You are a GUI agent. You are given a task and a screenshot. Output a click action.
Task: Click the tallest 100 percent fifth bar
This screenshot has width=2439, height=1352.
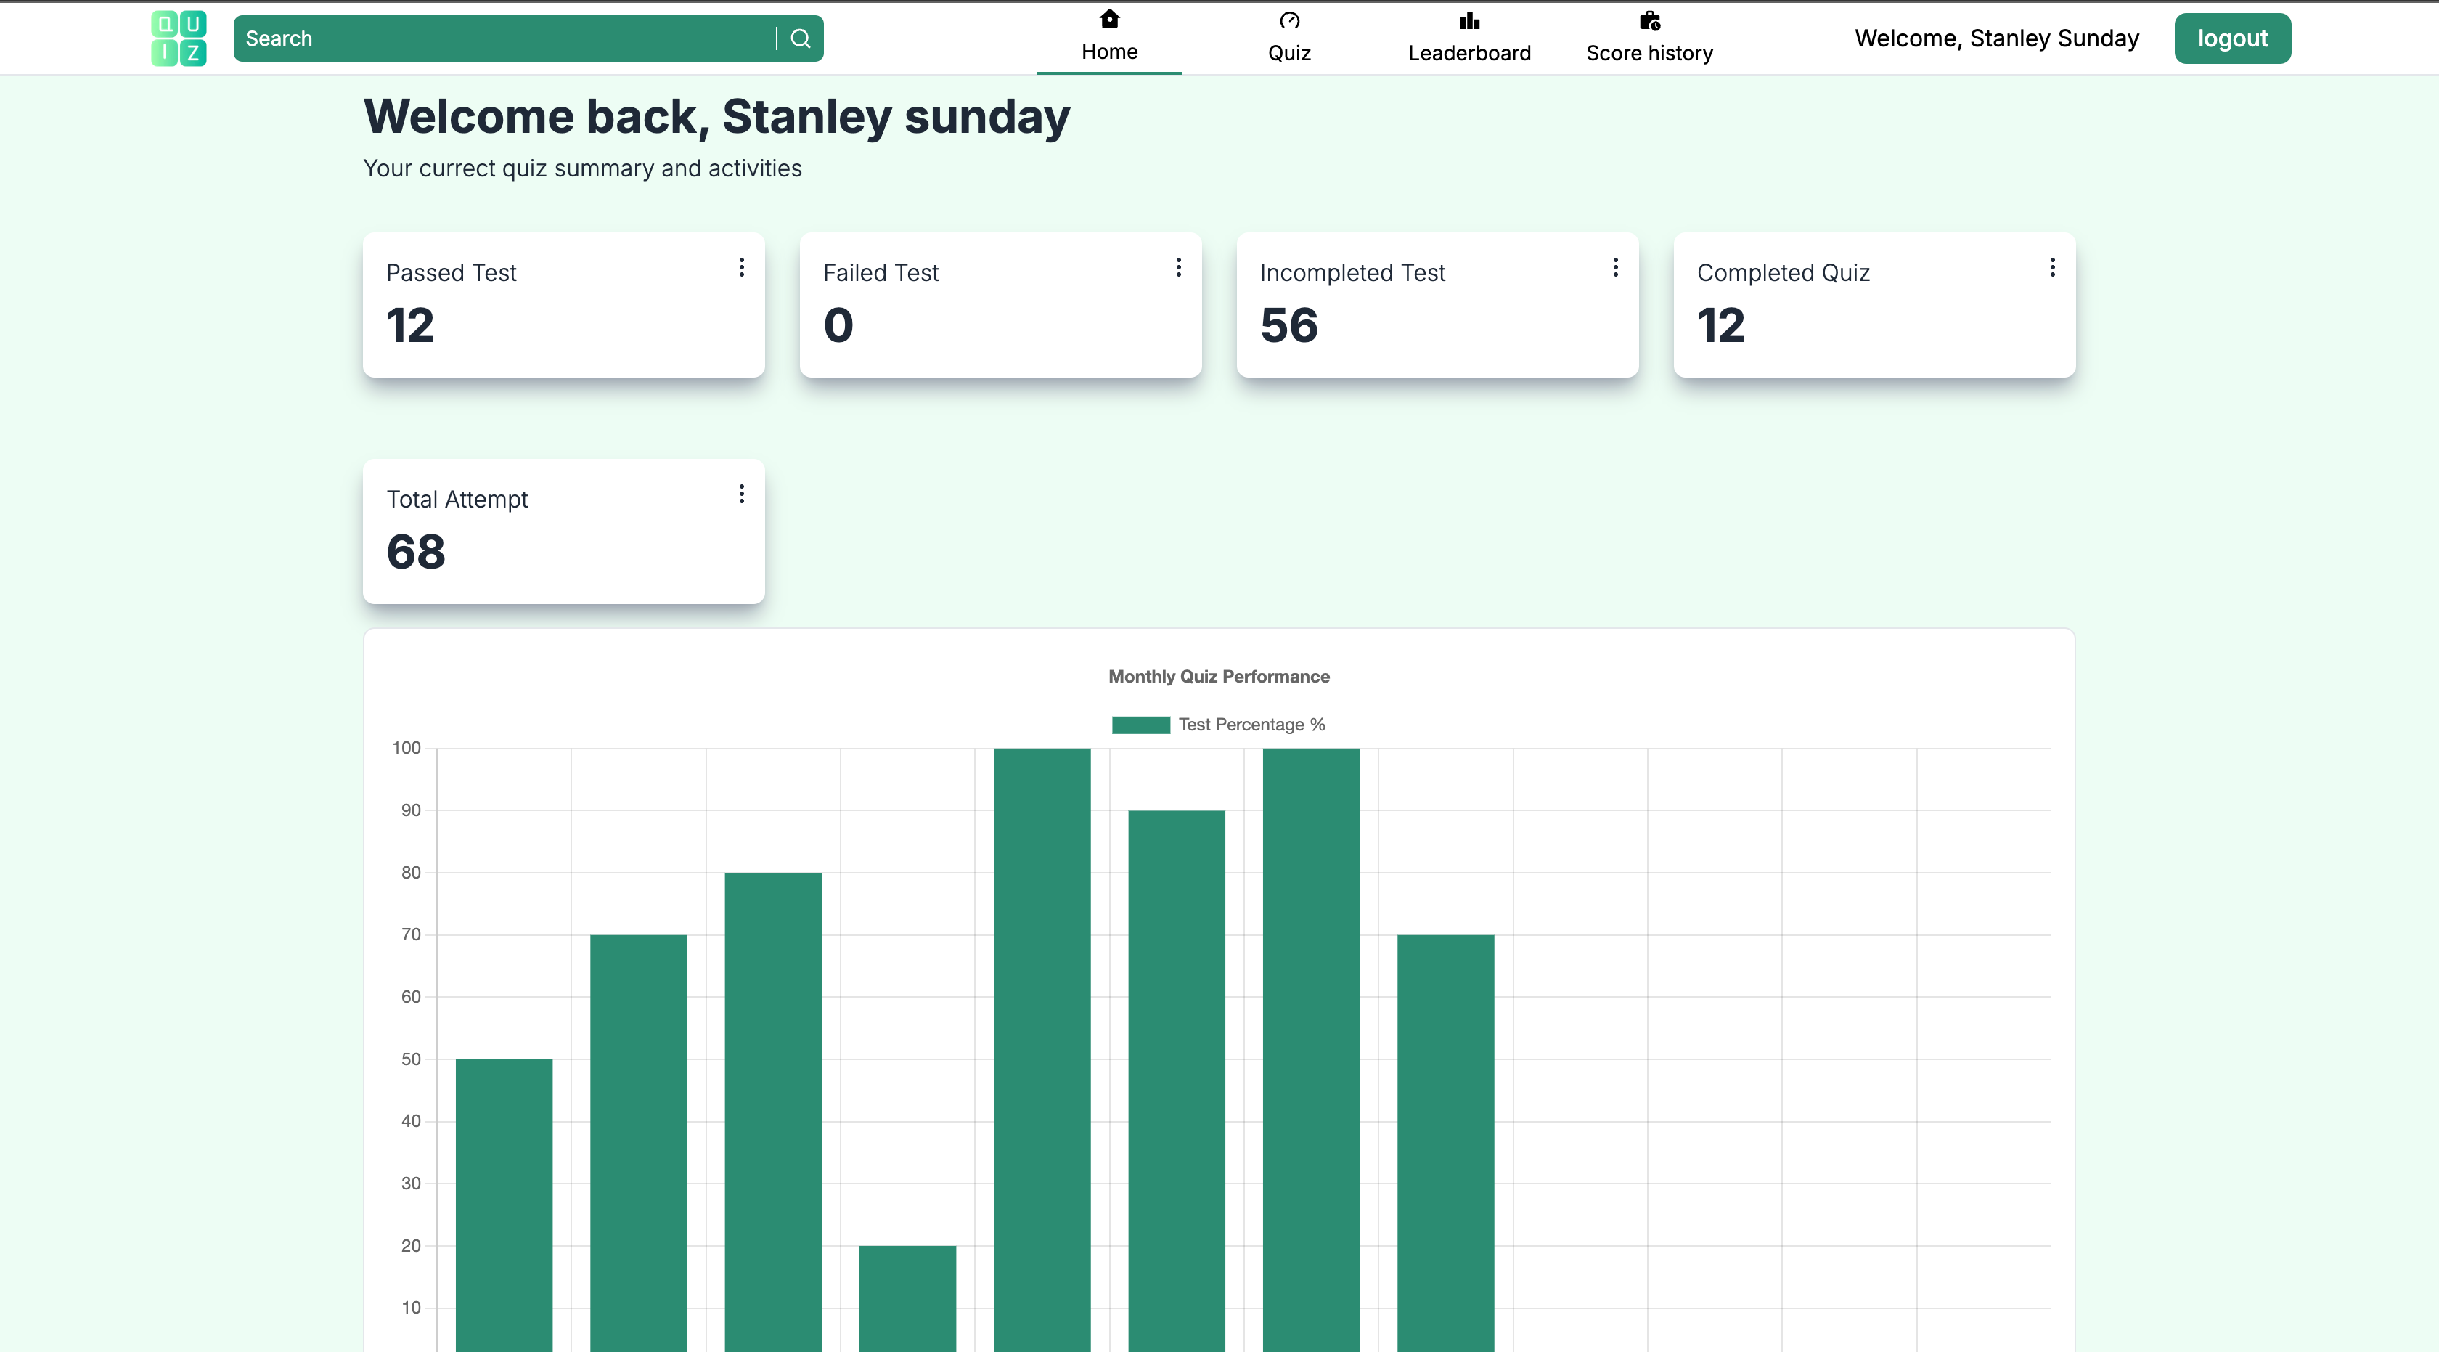click(1042, 1041)
